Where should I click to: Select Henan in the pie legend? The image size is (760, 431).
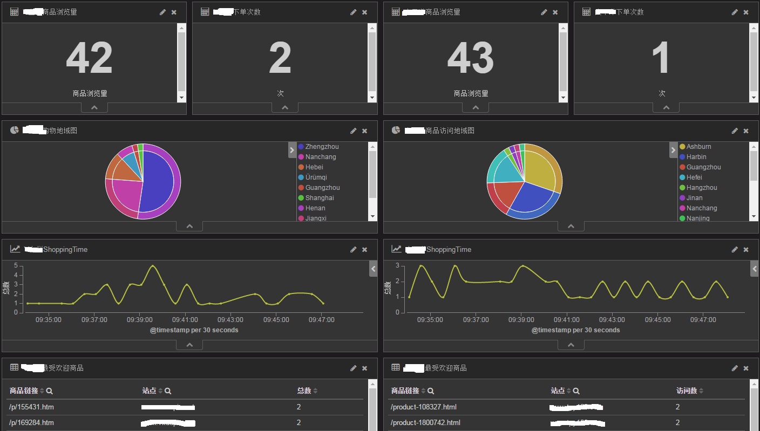[311, 208]
